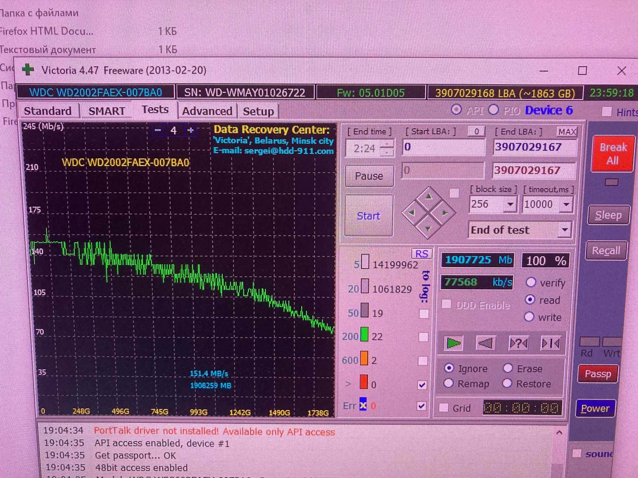Select the verify test mode

pos(531,282)
